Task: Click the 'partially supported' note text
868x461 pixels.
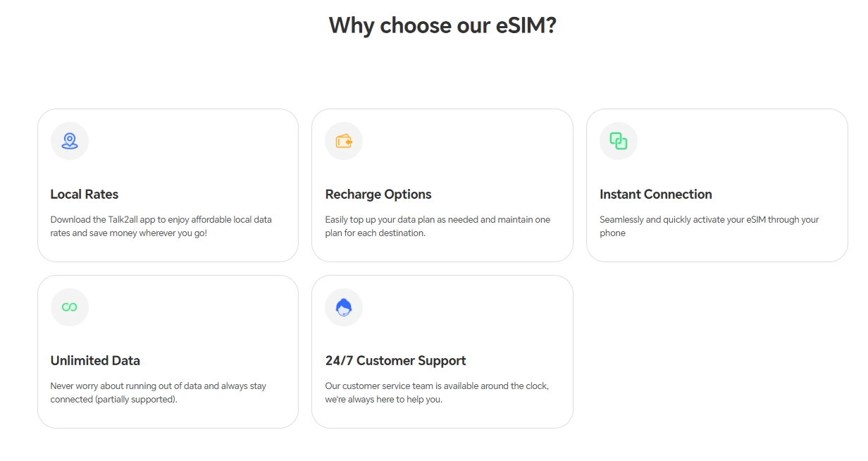Action: click(x=141, y=400)
